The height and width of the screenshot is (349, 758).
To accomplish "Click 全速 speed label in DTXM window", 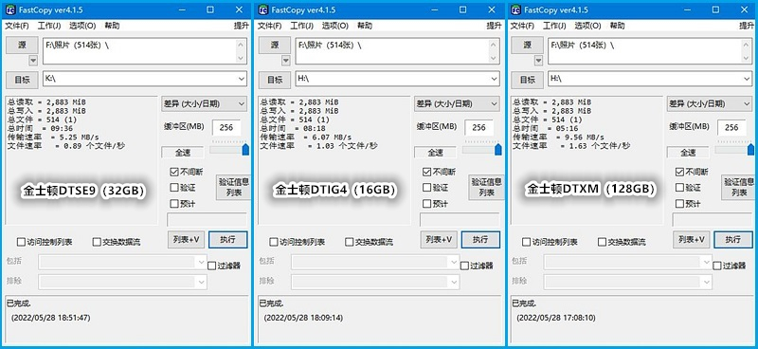I will [688, 153].
